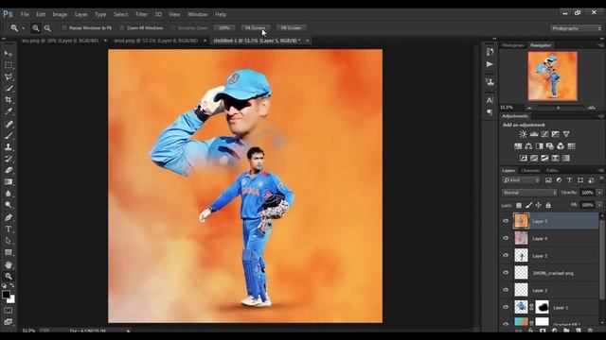
Task: Open the Navigator panel flyout menu
Action: coord(600,45)
